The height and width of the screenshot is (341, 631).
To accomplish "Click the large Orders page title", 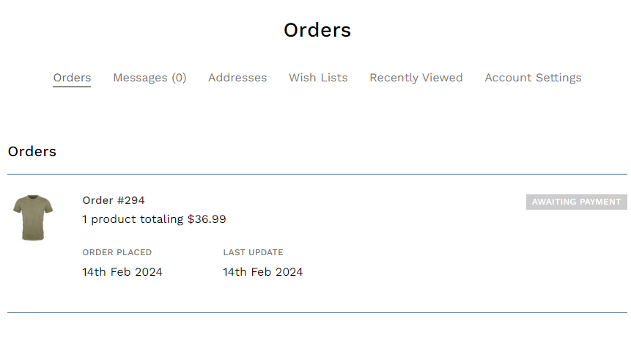I will click(317, 31).
